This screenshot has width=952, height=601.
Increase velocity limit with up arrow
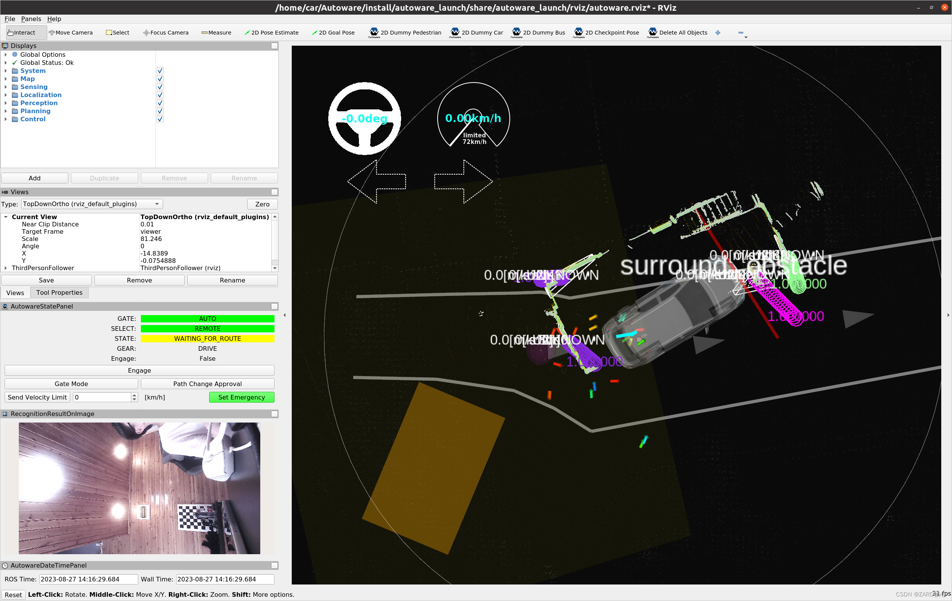click(x=134, y=395)
